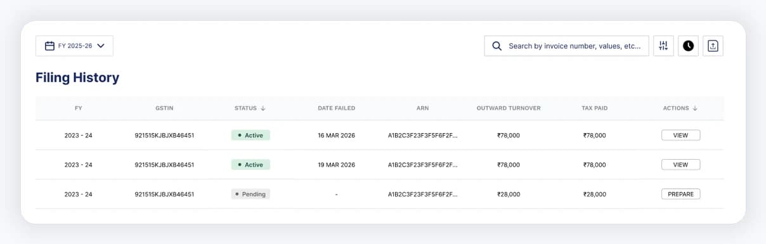Sort by the Actions column arrow
Screen dimensions: 766x244
pos(695,108)
